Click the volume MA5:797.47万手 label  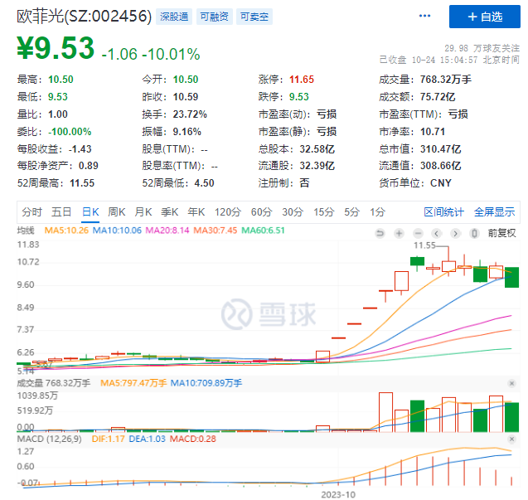click(133, 383)
